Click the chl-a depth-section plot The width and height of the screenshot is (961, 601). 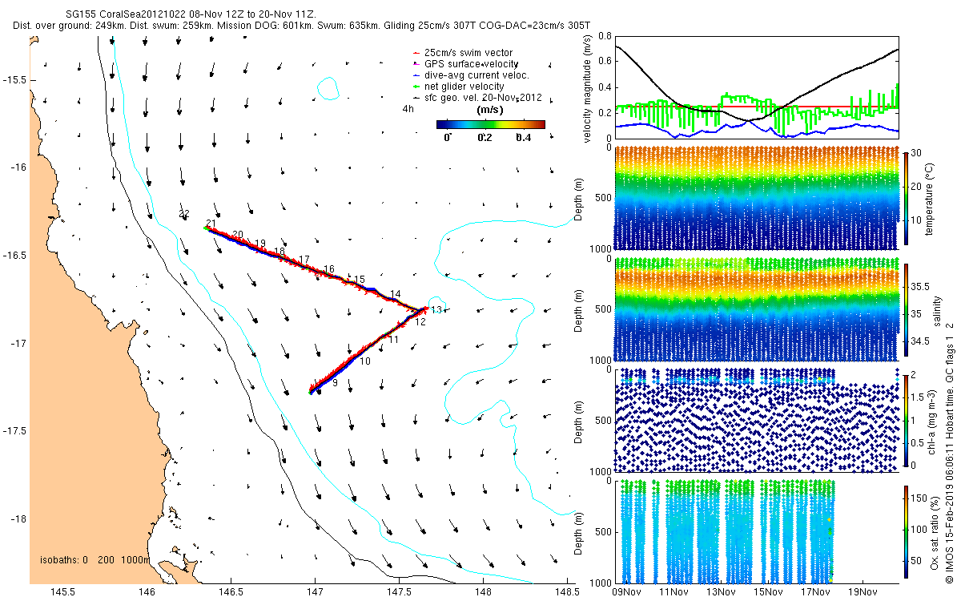[757, 419]
